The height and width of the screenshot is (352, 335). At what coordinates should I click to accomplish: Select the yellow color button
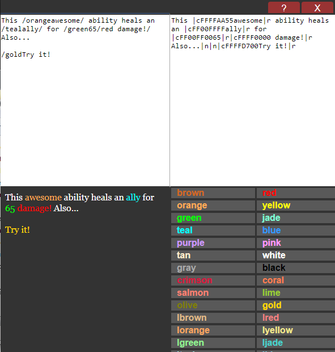coord(296,206)
